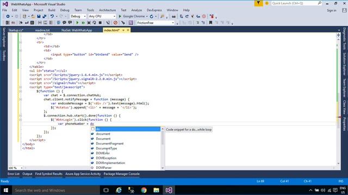Open Find in Files via the binoculars icon

pyautogui.click(x=173, y=16)
